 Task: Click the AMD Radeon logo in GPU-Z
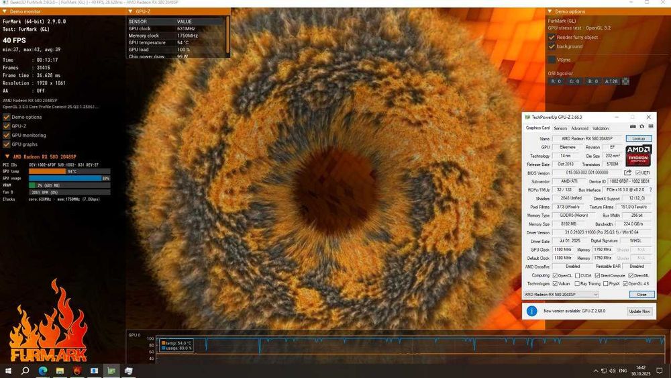638,155
